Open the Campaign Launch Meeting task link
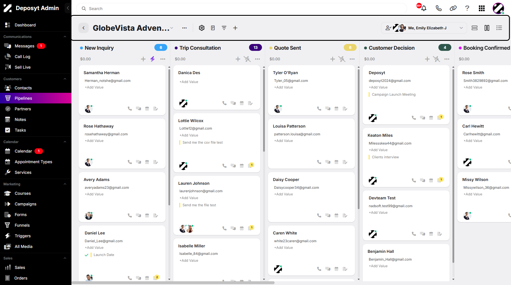511x285 pixels. (x=394, y=95)
